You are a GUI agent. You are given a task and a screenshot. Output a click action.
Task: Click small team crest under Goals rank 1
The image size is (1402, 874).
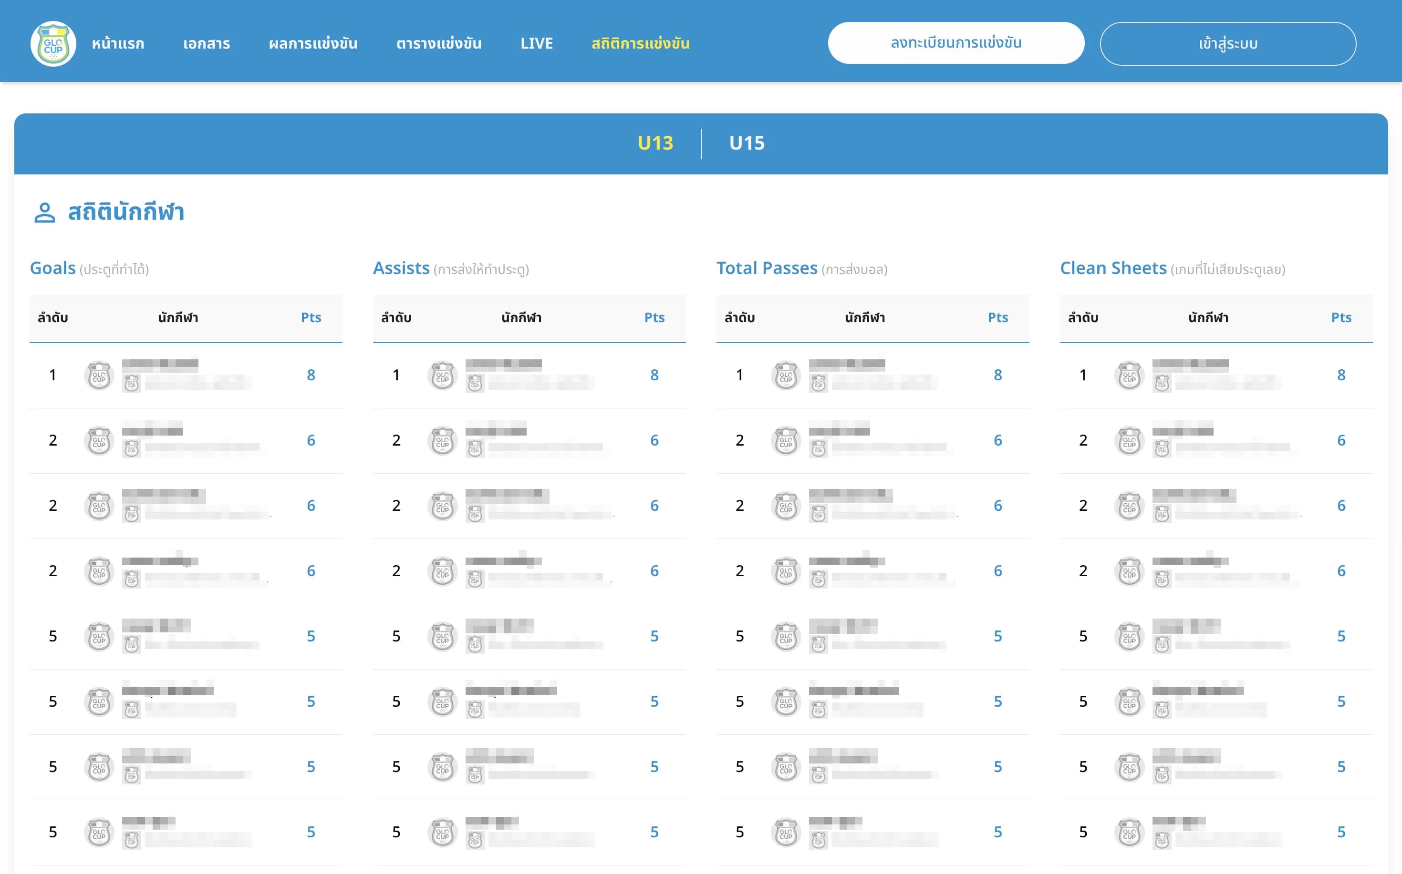coord(131,383)
